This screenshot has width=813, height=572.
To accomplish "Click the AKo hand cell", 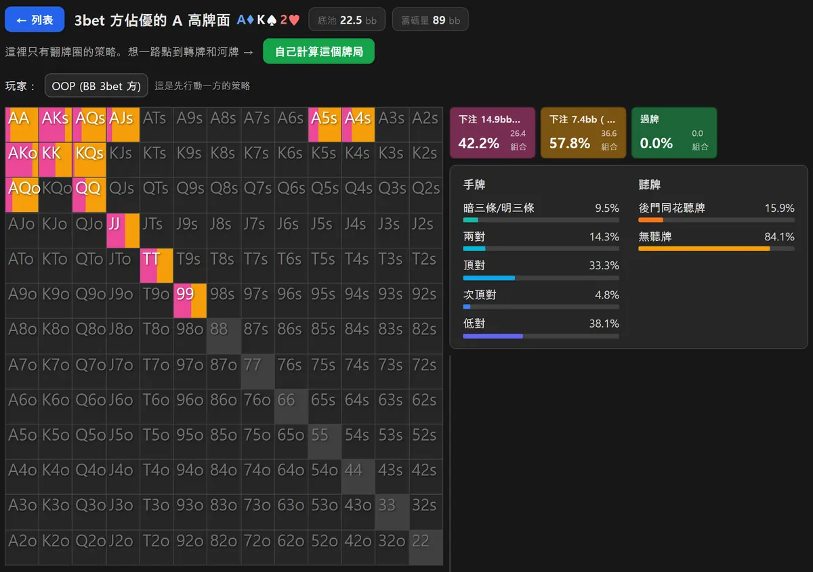I will pyautogui.click(x=22, y=160).
